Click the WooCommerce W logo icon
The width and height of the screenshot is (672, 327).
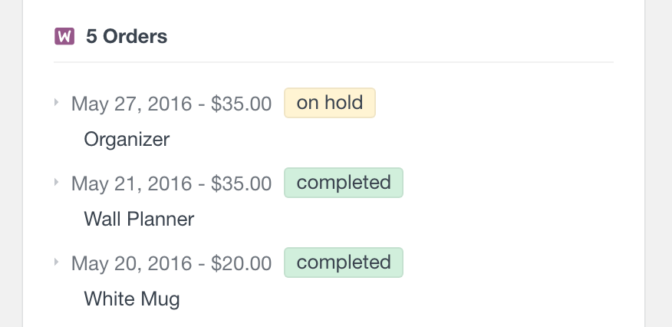coord(64,36)
